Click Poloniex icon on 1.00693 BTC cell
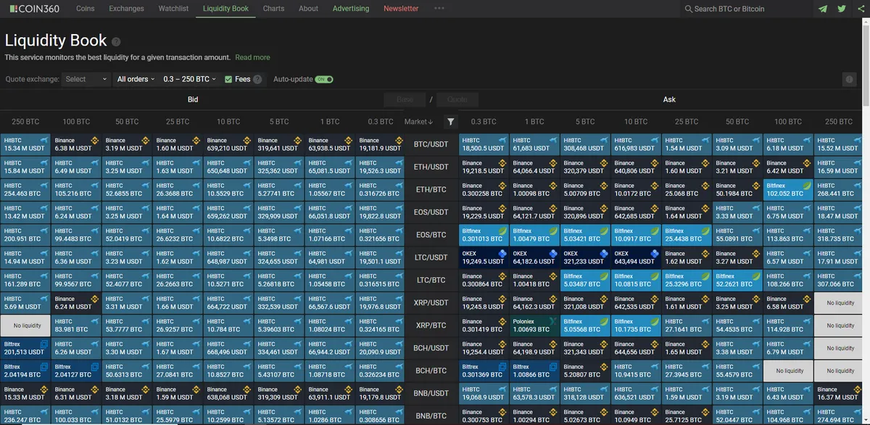870x425 pixels. (552, 321)
